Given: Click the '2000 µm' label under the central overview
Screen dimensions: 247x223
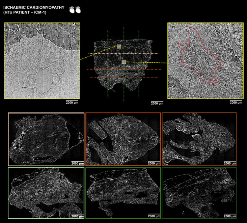Looking at the screenshot, I should 157,103.
